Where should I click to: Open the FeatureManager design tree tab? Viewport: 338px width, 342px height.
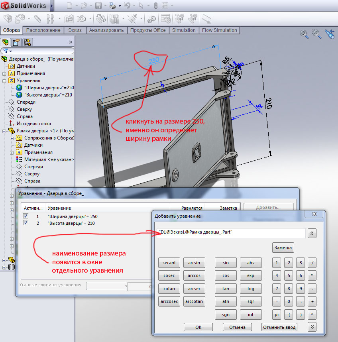click(x=6, y=42)
